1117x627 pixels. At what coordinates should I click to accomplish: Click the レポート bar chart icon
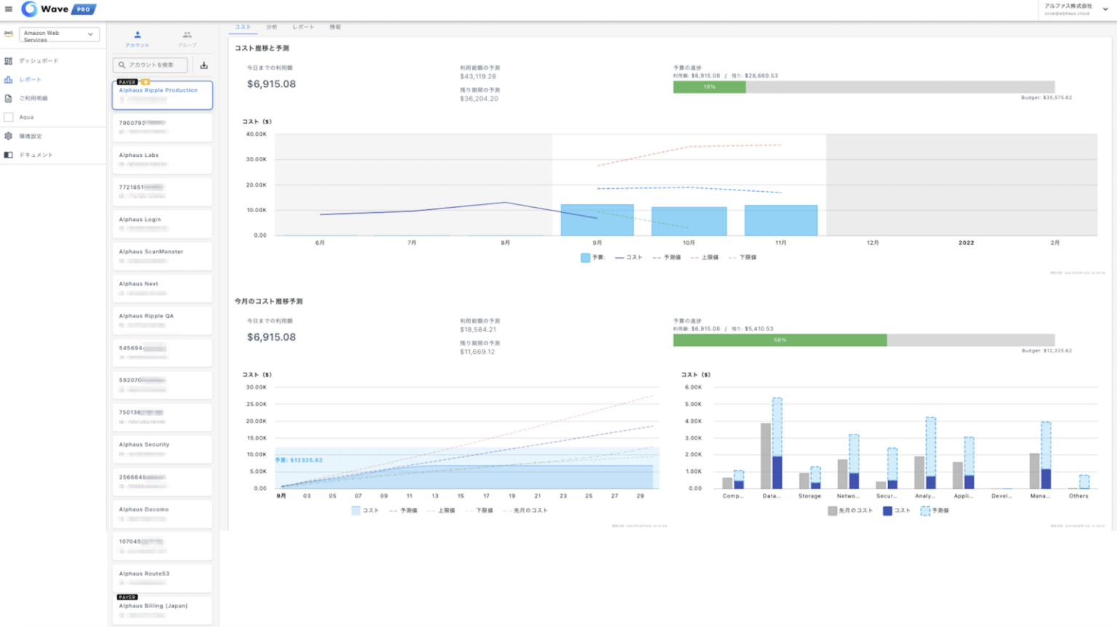point(9,80)
